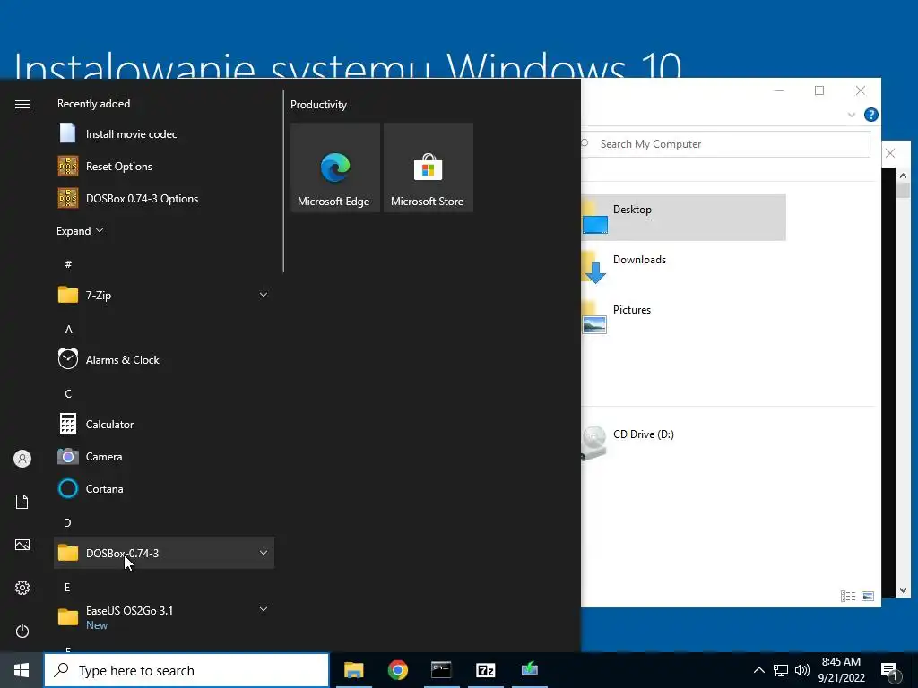Open the user account icon

tap(22, 459)
